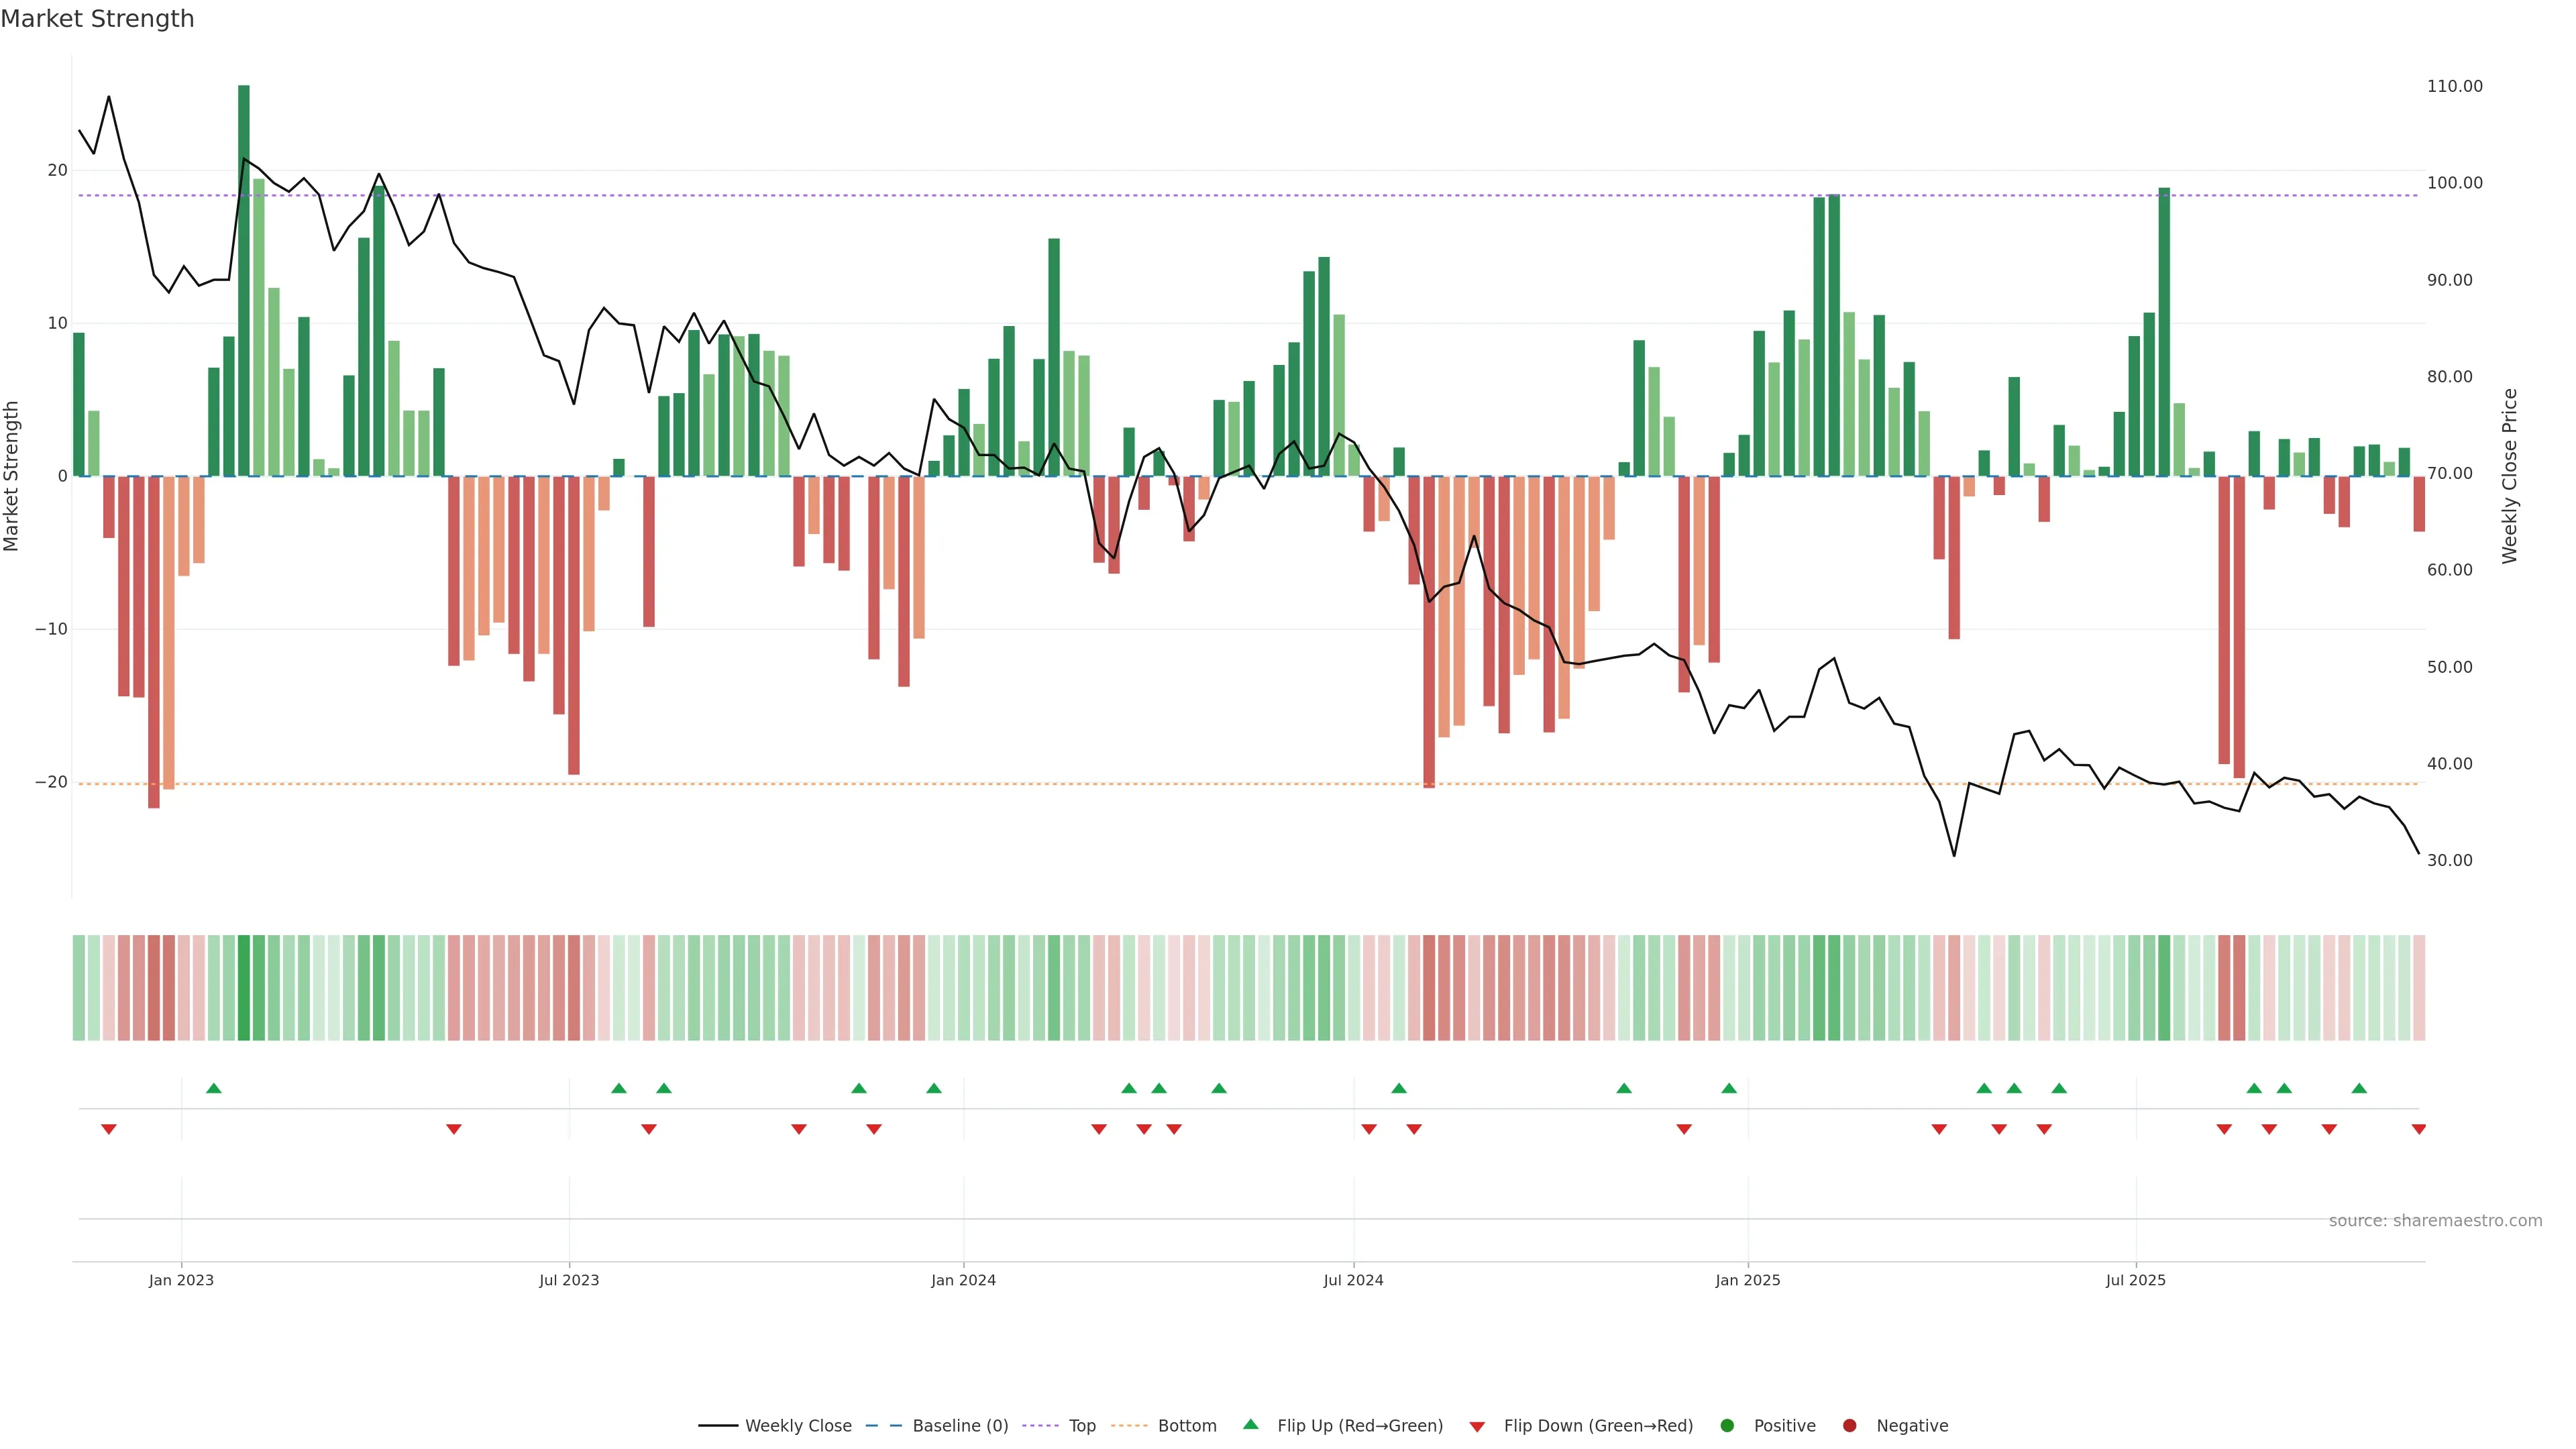Click the first green flip-up marker after Jan 2023
This screenshot has height=1449, width=2576.
click(213, 1088)
